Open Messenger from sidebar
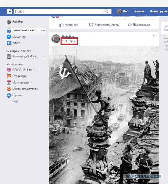Screen dimensions: 168x184 coord(19,37)
